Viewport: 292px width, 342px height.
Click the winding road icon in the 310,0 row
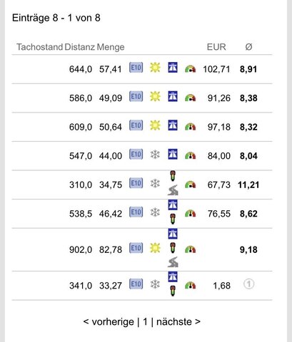tap(173, 190)
